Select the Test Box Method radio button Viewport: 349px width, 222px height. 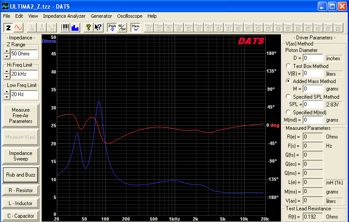[x=288, y=66]
